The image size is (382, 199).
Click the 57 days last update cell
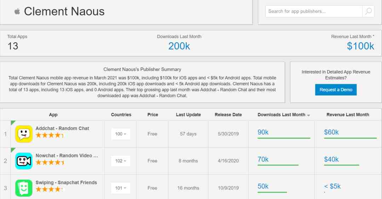(x=188, y=134)
